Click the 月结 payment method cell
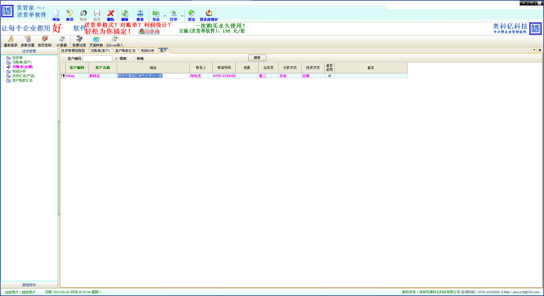 [290, 76]
